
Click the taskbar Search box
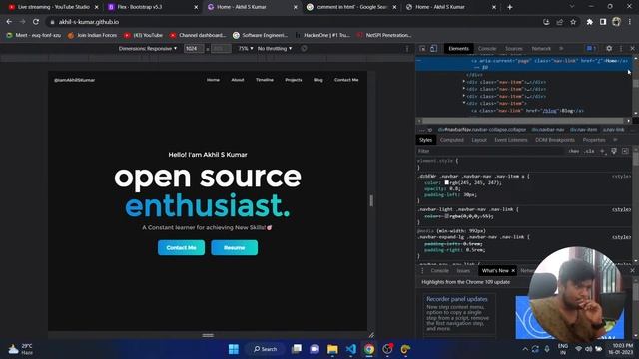265,349
